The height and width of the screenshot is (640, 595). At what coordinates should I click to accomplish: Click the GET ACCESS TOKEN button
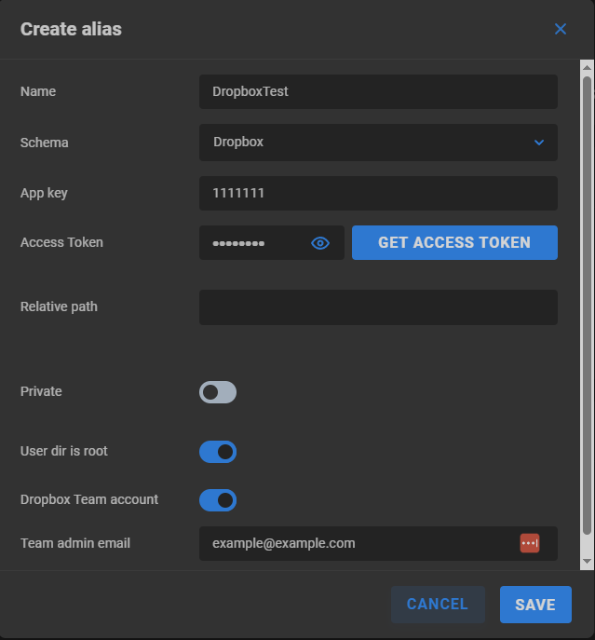(x=454, y=243)
